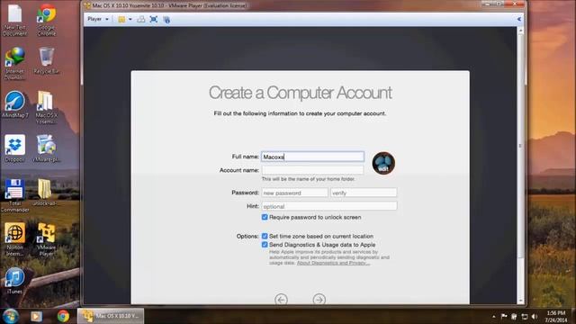This screenshot has width=576, height=324.
Task: Toggle Require password to unlock screen
Action: point(265,217)
